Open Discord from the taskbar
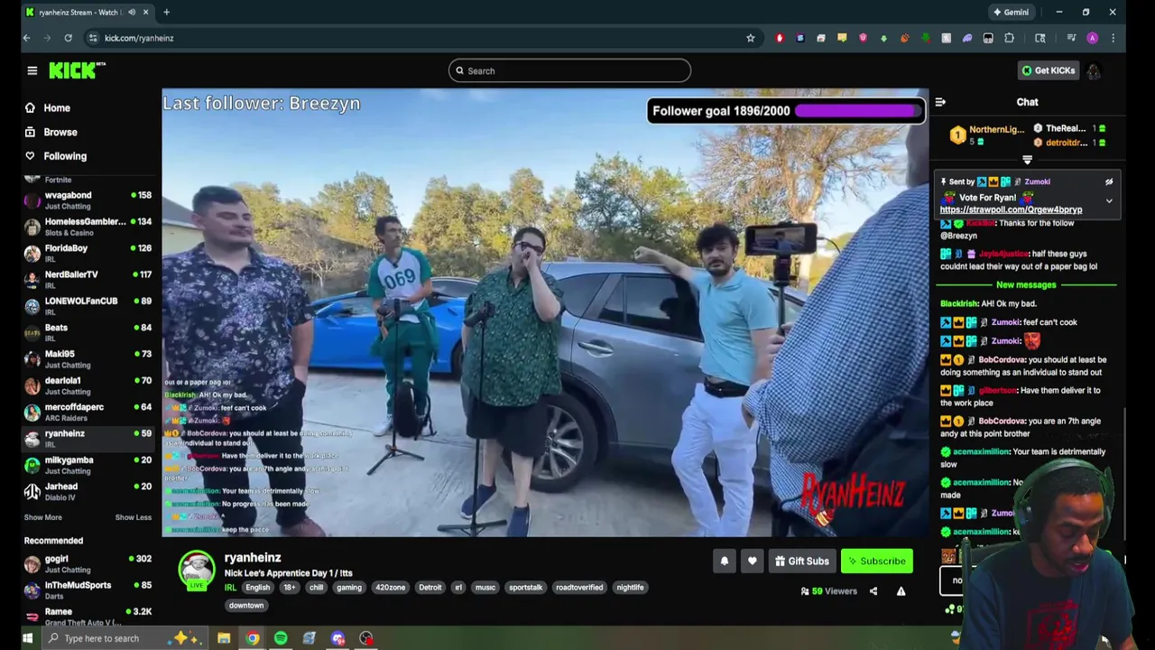Image resolution: width=1155 pixels, height=650 pixels. tap(337, 638)
